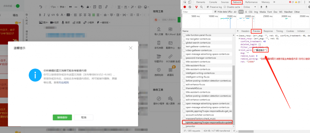Click the network search magnifier icon
The height and width of the screenshot is (133, 310).
click(x=201, y=7)
